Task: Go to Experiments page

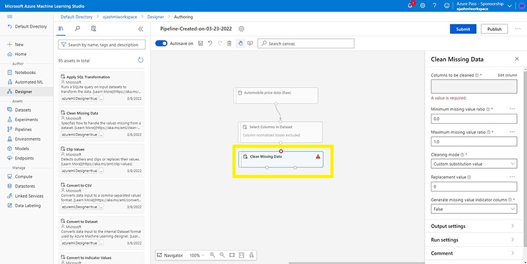Action: [27, 119]
